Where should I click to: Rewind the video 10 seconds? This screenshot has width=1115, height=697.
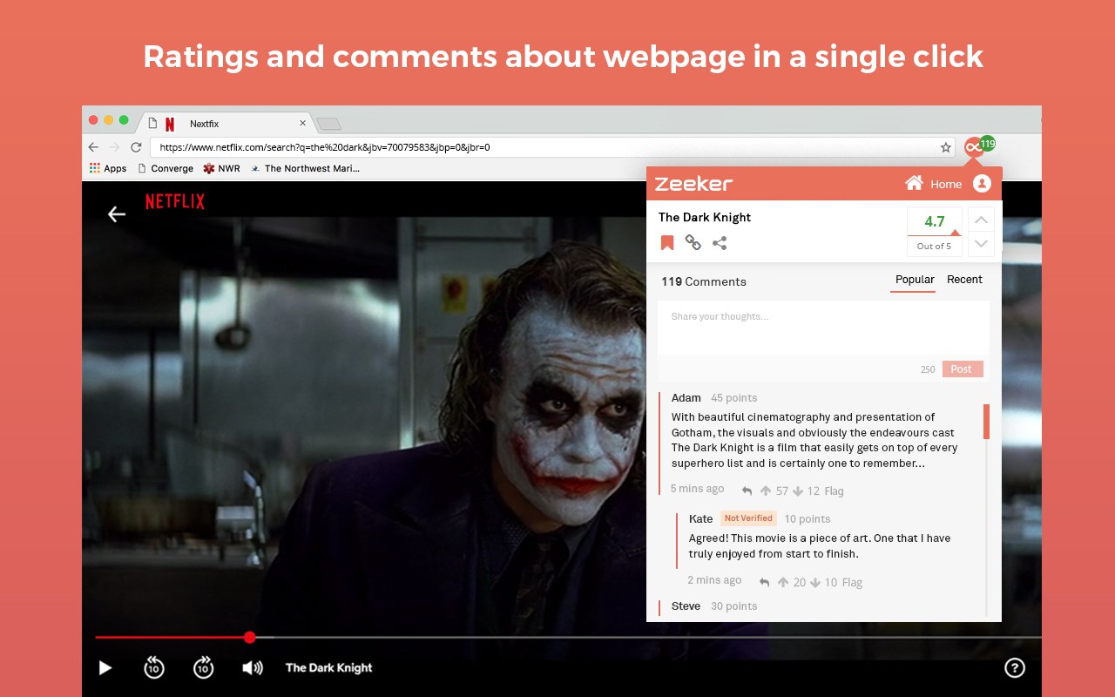pyautogui.click(x=153, y=667)
